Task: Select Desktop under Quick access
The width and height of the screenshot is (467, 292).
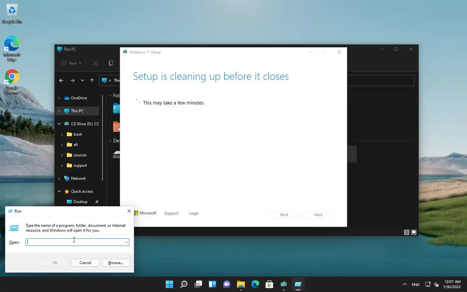Action: coord(78,202)
